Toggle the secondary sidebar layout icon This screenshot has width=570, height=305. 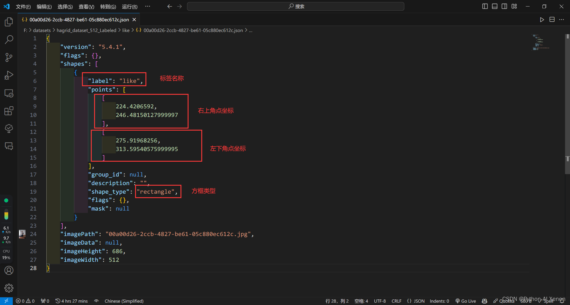(504, 6)
